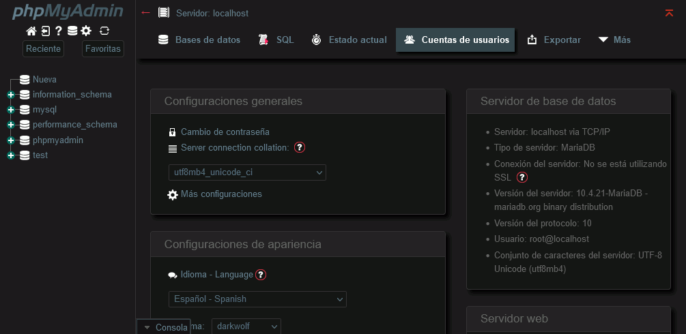Click the Configuraciones de apariencia heading
686x334 pixels.
243,243
